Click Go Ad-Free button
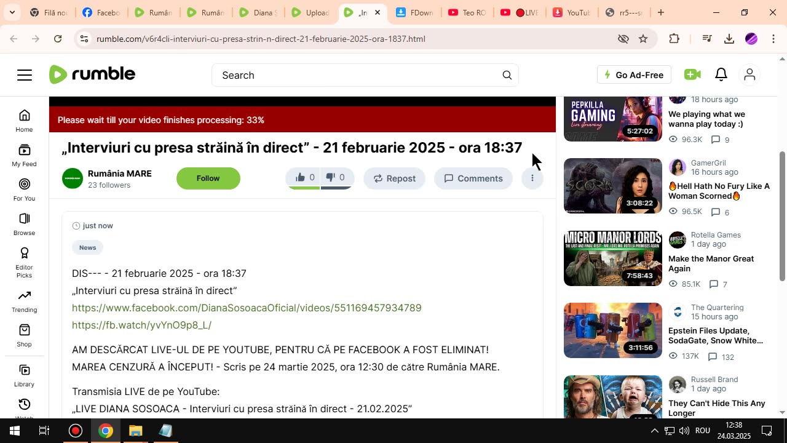787x443 pixels. click(x=634, y=75)
